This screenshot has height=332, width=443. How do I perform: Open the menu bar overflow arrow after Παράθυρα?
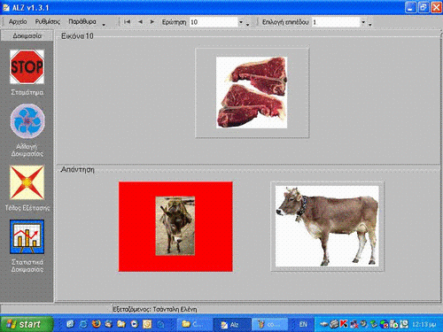tap(104, 25)
